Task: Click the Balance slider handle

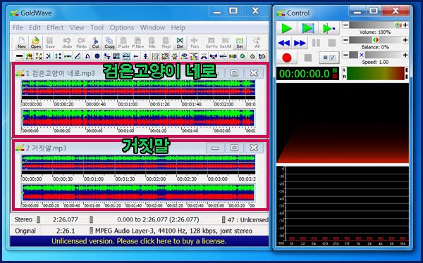Action: pos(376,40)
